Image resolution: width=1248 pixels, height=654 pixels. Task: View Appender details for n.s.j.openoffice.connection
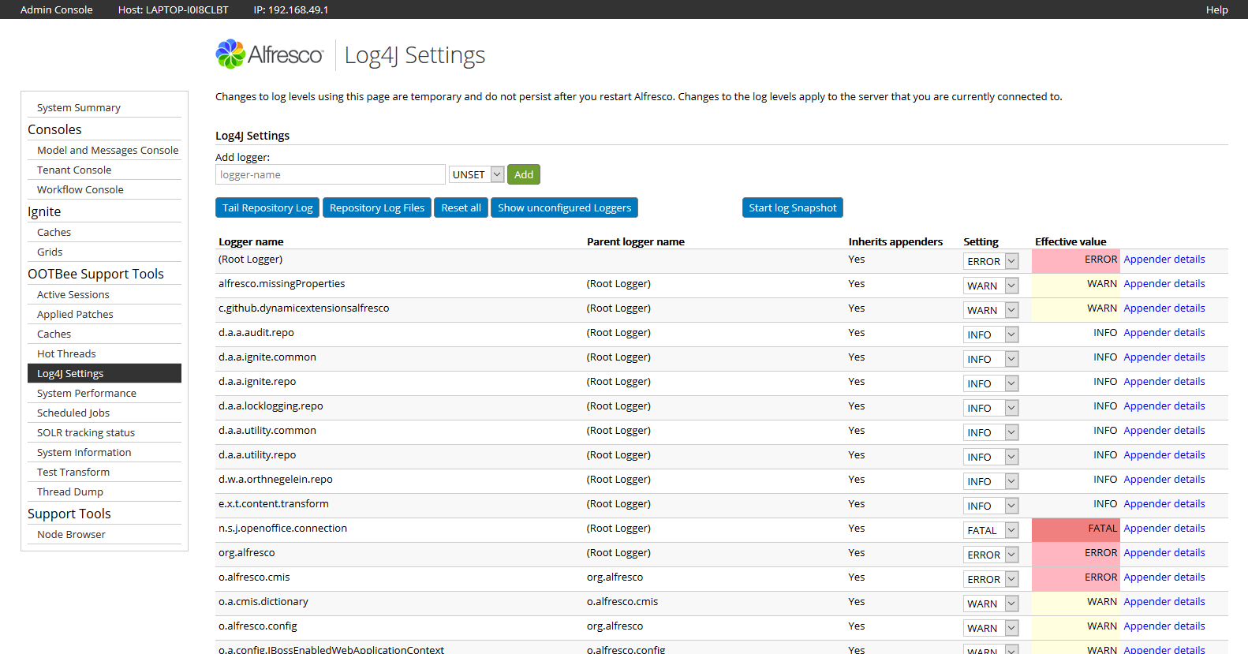1164,528
